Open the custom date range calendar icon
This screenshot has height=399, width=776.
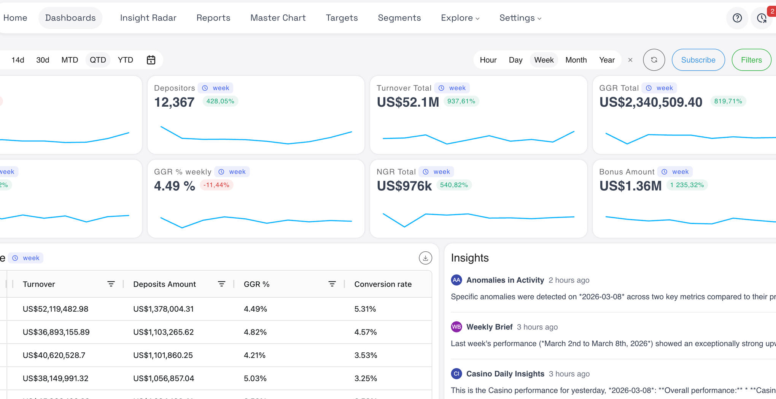coord(151,60)
